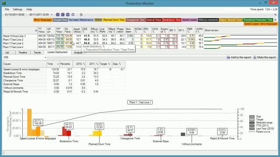
Task: Select the Plant 1\Test Line 1 row
Action: pyautogui.click(x=140, y=36)
